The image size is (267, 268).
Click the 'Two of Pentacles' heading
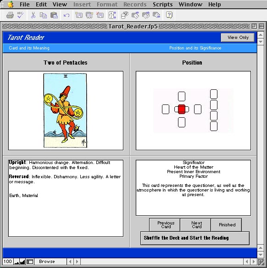pos(66,63)
